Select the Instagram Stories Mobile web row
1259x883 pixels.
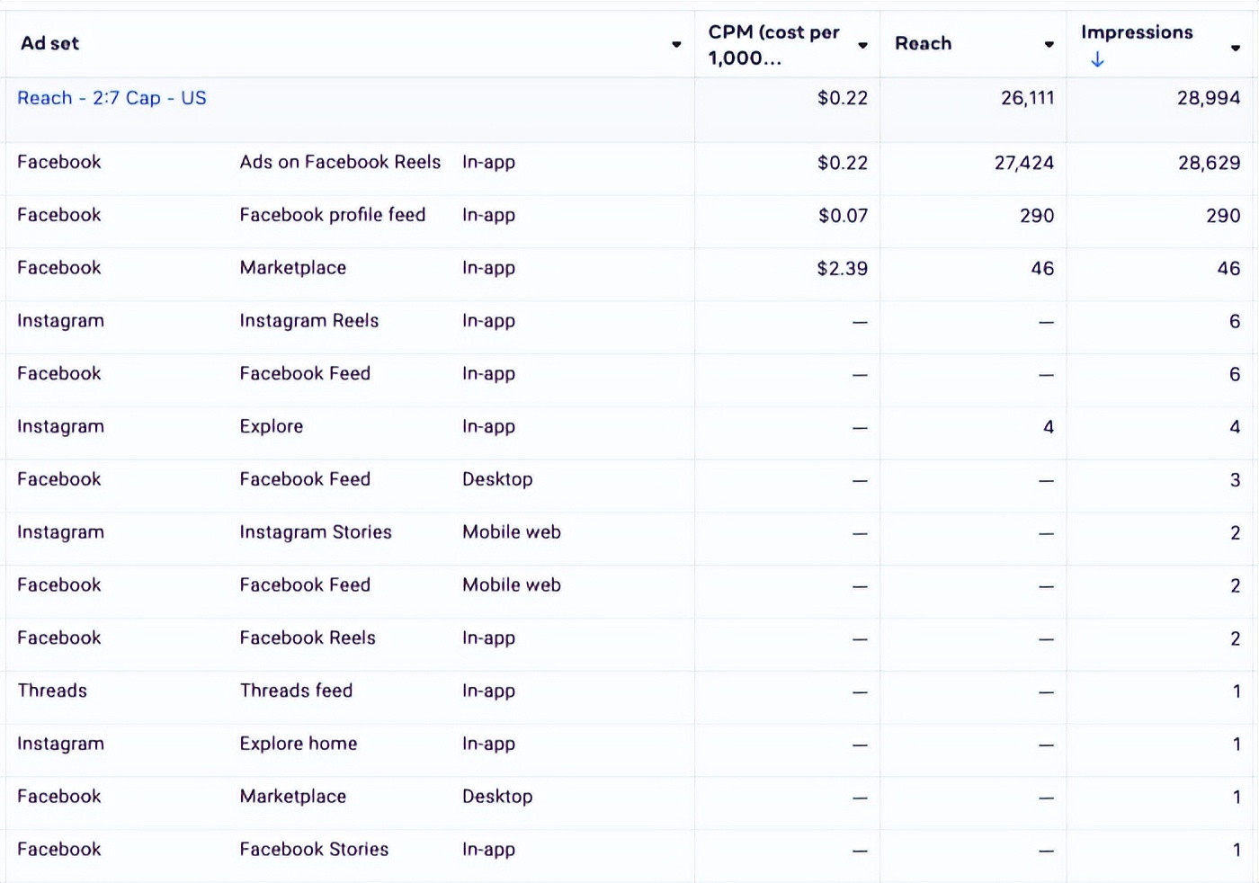315,532
